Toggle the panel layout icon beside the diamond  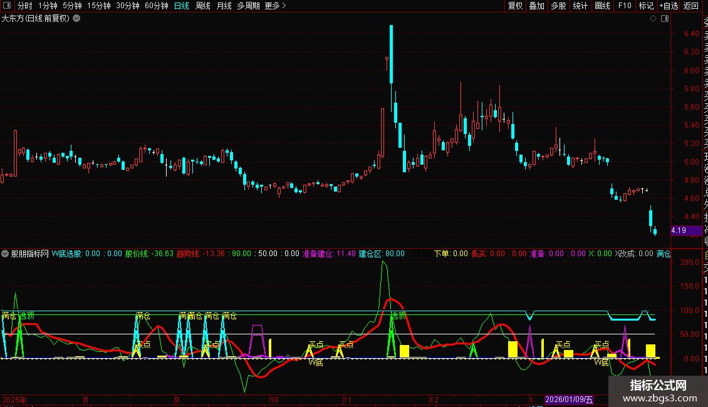[665, 19]
